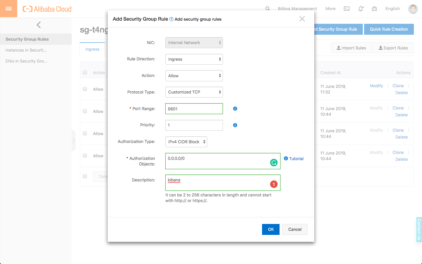Clone the third listed rule

pyautogui.click(x=398, y=130)
